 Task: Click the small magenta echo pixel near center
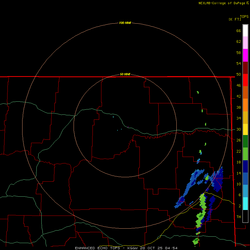[128, 127]
